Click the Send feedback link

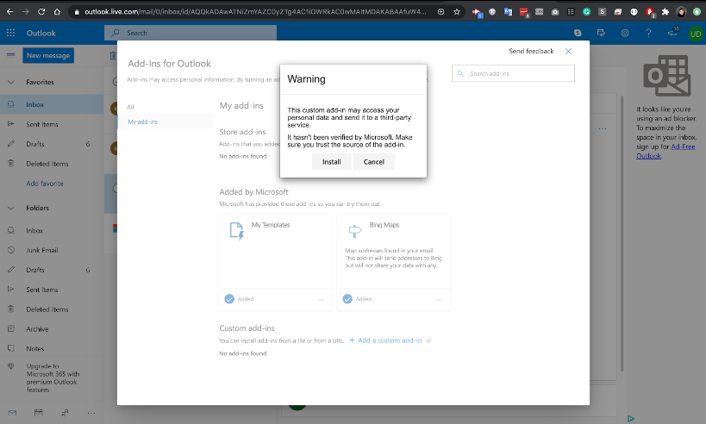pyautogui.click(x=531, y=52)
